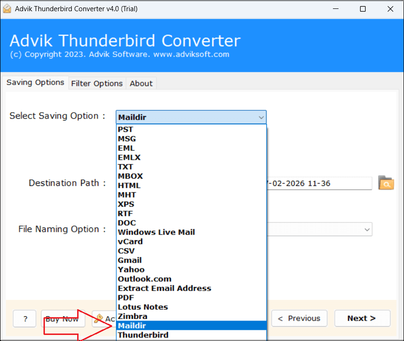Viewport: 404px width, 341px height.
Task: Select Extract Email Address option
Action: (x=164, y=288)
